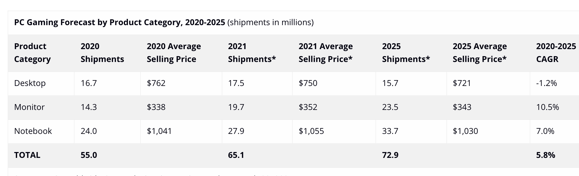Select the Desktop row label
This screenshot has height=176, width=579.
(30, 83)
